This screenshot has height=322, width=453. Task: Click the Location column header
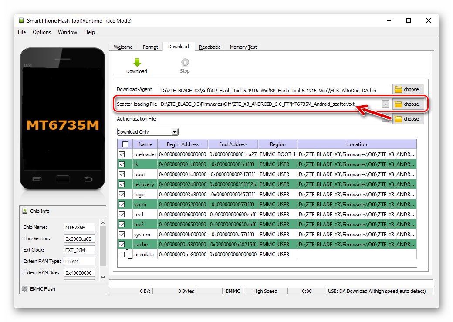tap(357, 144)
